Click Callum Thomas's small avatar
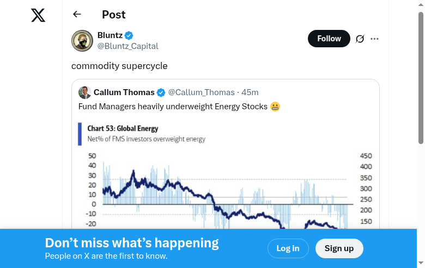Viewport: 425px width, 268px height. [84, 92]
